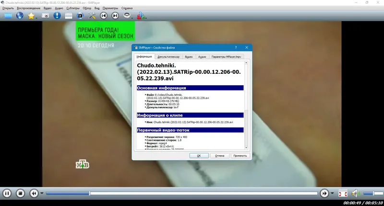The width and height of the screenshot is (384, 206).
Task: Open favorites with the star icon
Action: click(x=31, y=16)
